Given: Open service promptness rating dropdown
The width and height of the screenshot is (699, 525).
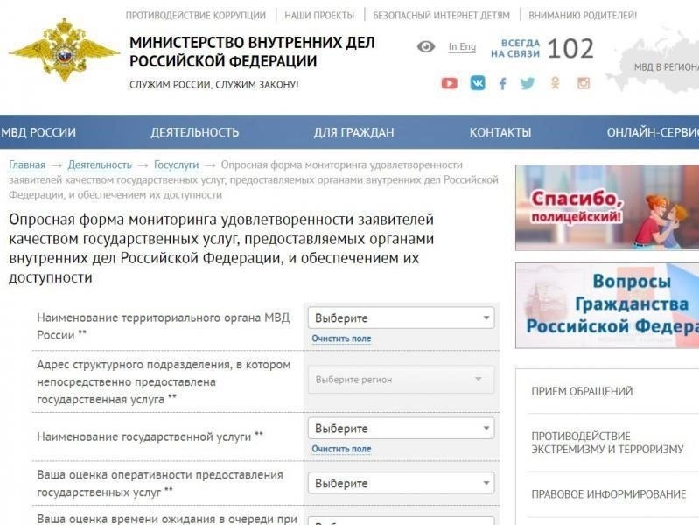Looking at the screenshot, I should 401,483.
